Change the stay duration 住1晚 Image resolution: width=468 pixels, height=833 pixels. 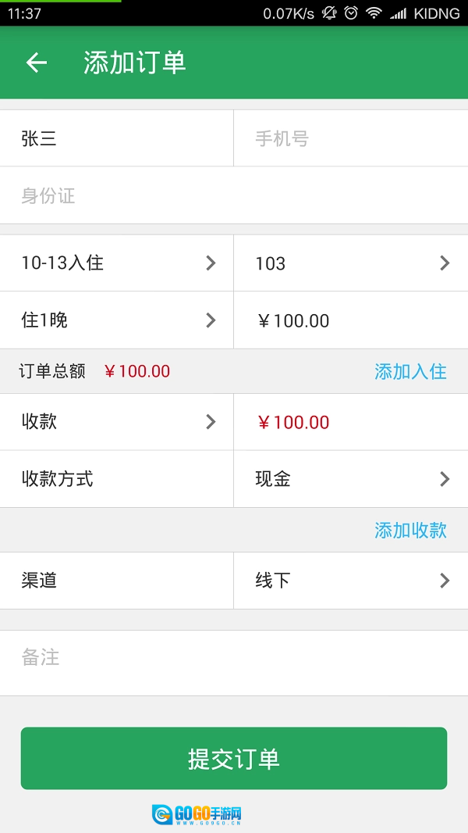click(x=117, y=320)
